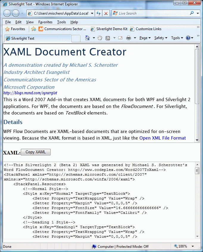Open the recent pages dropdown arrow
The width and height of the screenshot is (203, 252).
coord(22,13)
